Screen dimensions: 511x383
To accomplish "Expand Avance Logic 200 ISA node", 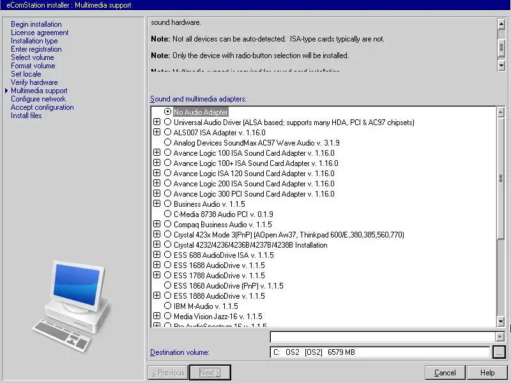I will tap(156, 183).
